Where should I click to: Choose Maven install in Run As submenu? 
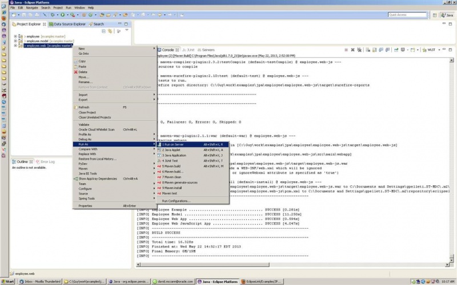click(193, 188)
